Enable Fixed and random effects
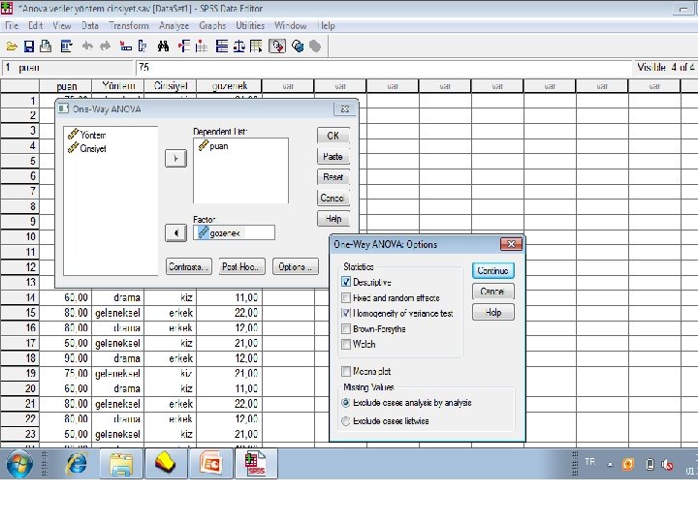Screen dimensions: 698x523 coord(346,297)
